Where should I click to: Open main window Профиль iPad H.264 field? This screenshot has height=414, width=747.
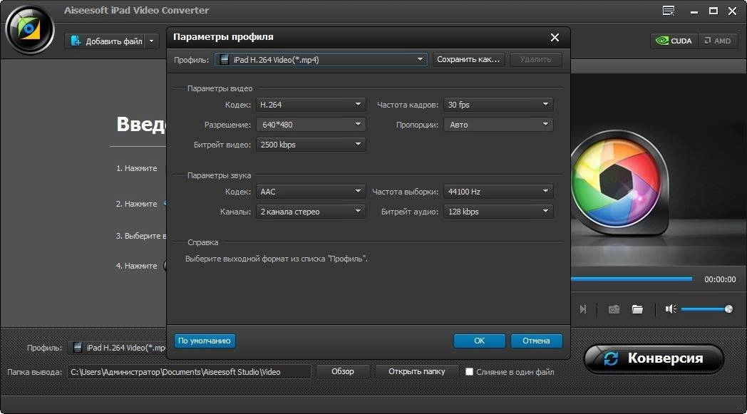coord(117,348)
